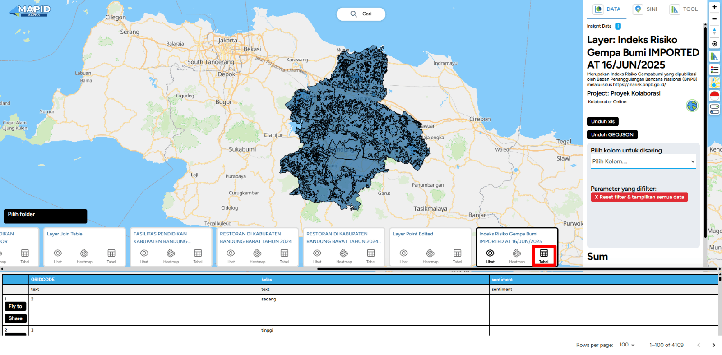Screen dimensions: 722x355
Task: Open the basemap selector thumbnail icon
Action: point(714,83)
